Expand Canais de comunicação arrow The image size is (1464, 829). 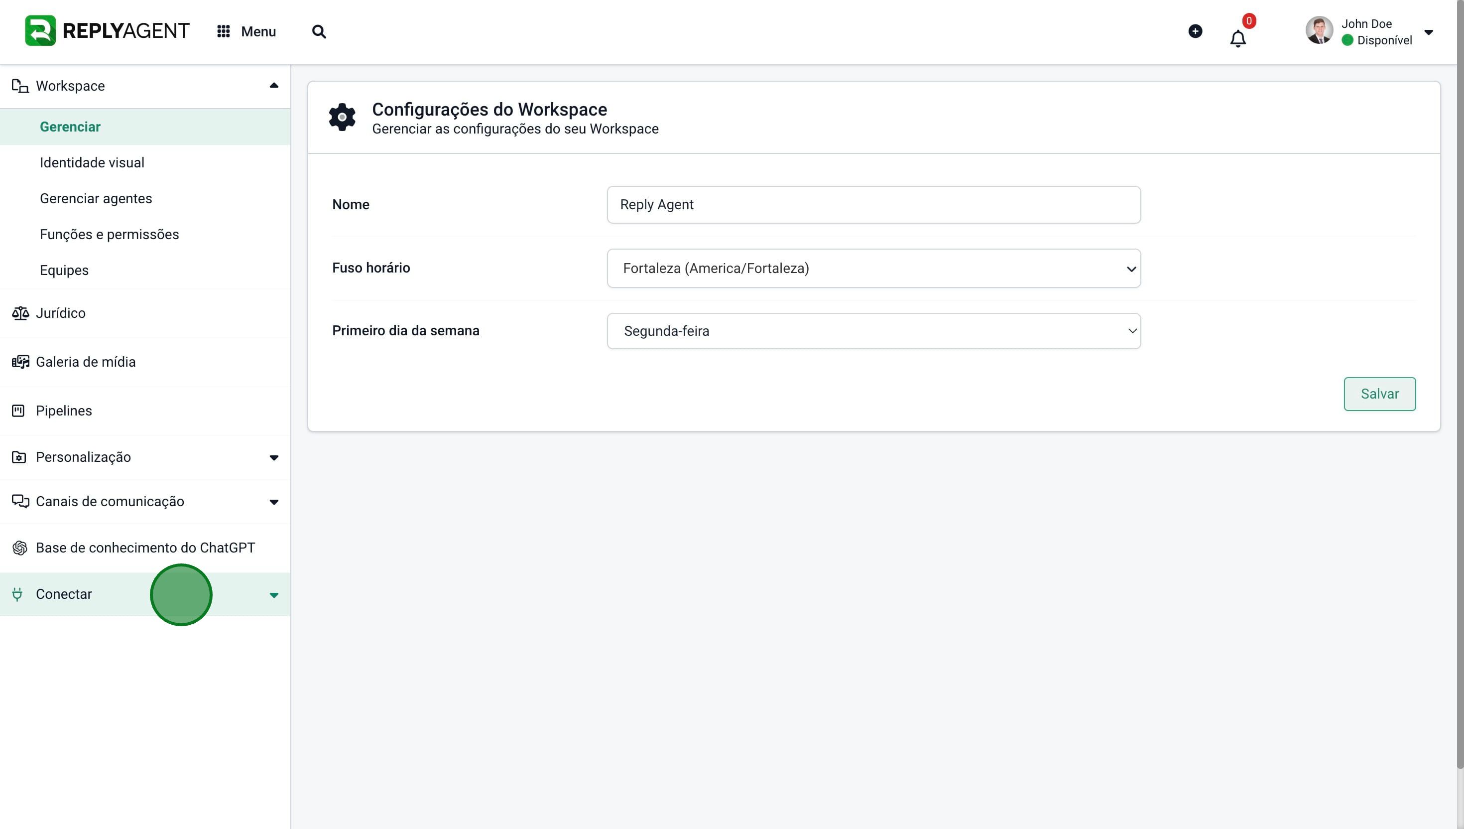274,502
